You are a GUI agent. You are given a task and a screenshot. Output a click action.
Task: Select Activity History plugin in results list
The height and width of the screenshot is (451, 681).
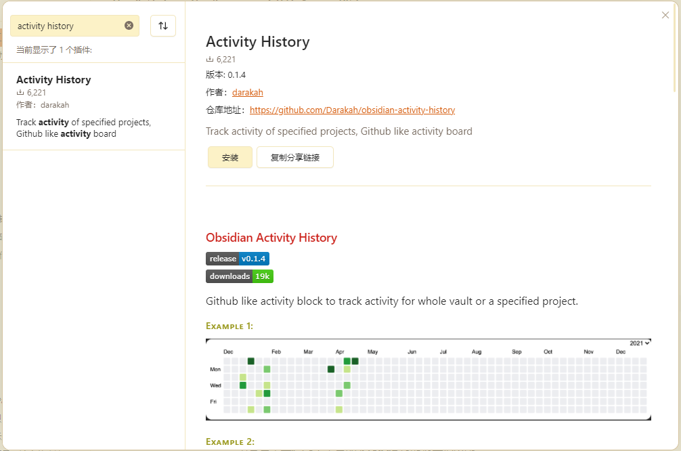pyautogui.click(x=93, y=106)
